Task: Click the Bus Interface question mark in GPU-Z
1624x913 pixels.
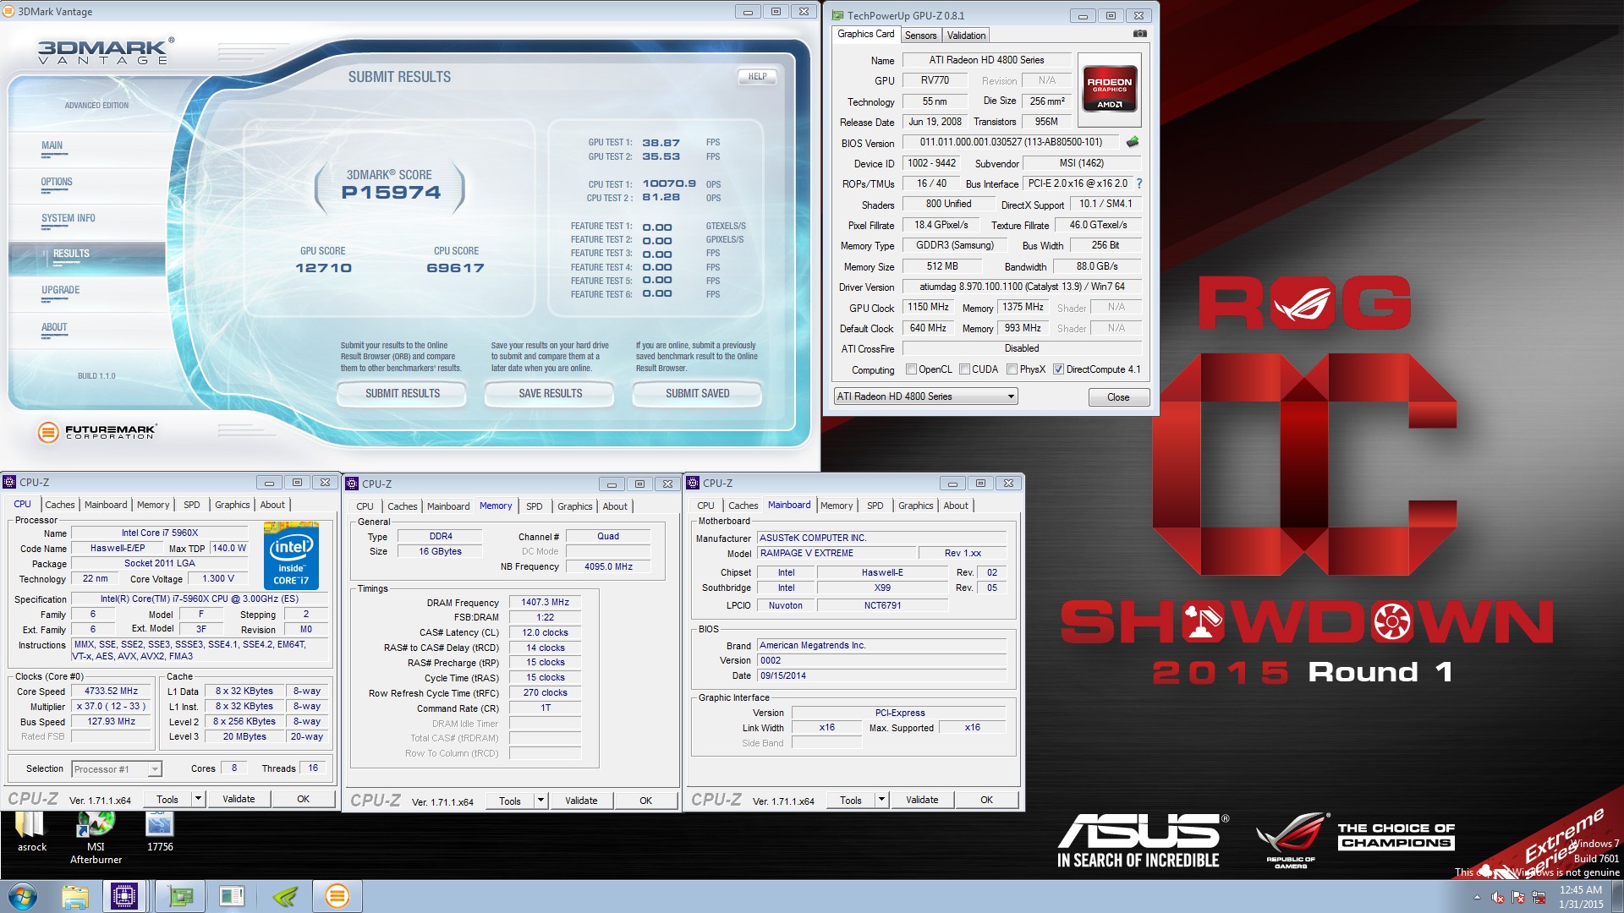Action: click(1139, 183)
